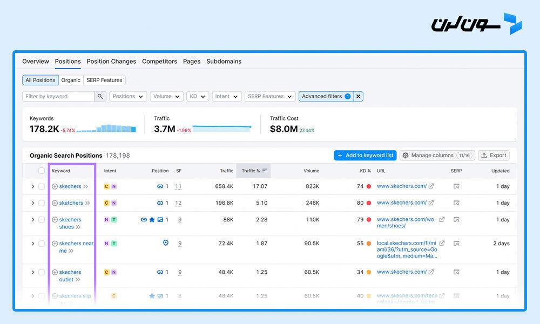Click the star reviews icon in skechers shoes row
Viewport: 540px width, 324px height.
[152, 220]
